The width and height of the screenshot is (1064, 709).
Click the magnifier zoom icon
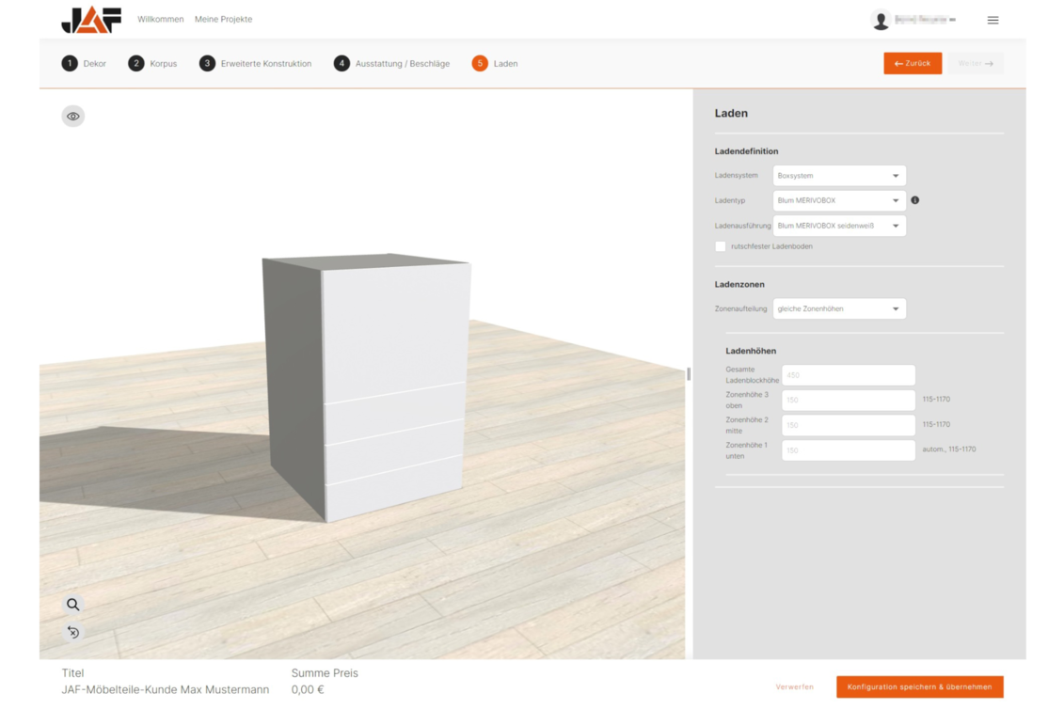click(73, 605)
